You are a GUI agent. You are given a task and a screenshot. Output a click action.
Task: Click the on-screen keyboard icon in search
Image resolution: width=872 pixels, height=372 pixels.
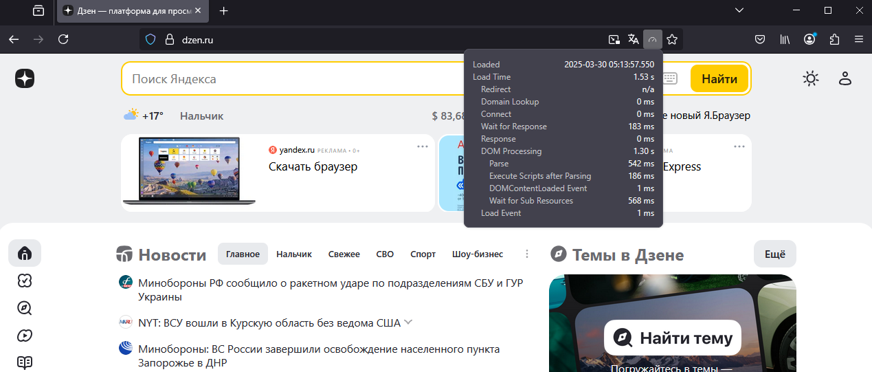670,78
